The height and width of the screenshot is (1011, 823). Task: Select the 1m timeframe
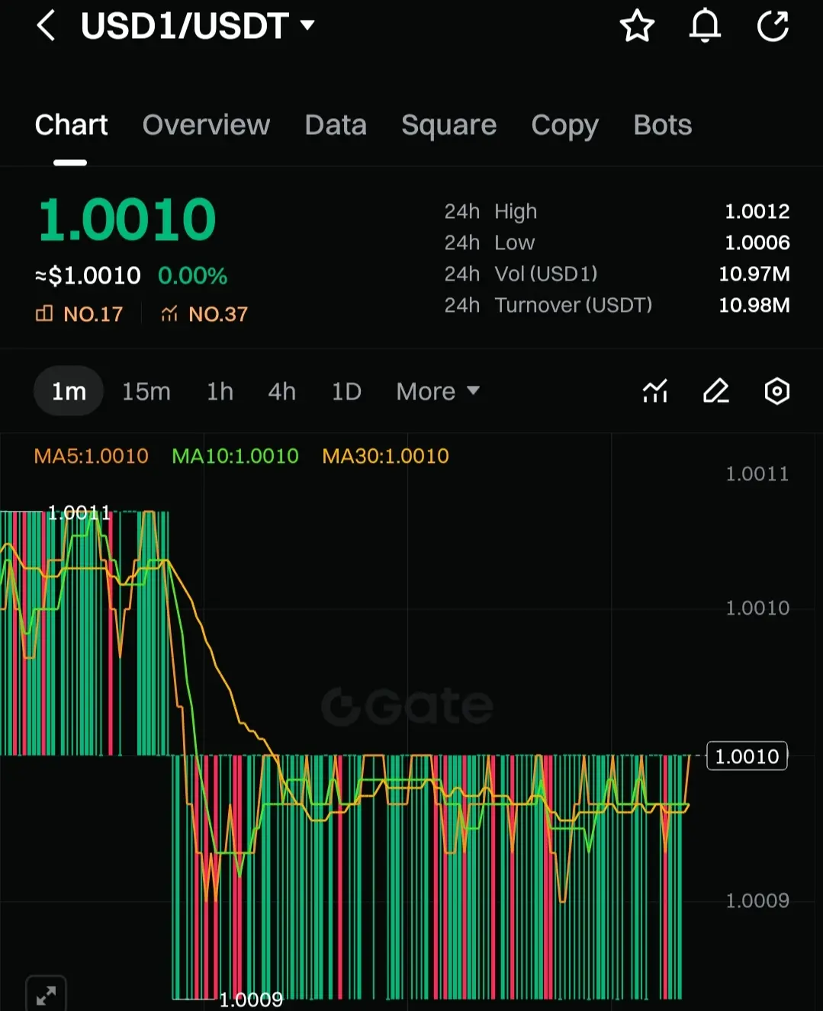click(x=69, y=391)
